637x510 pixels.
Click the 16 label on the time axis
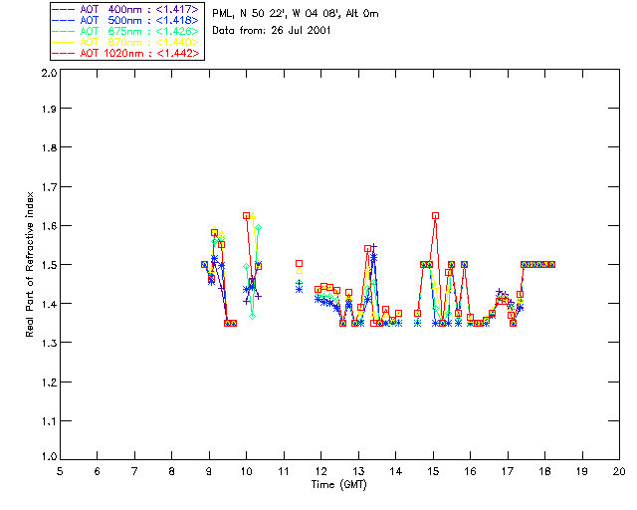(x=471, y=471)
